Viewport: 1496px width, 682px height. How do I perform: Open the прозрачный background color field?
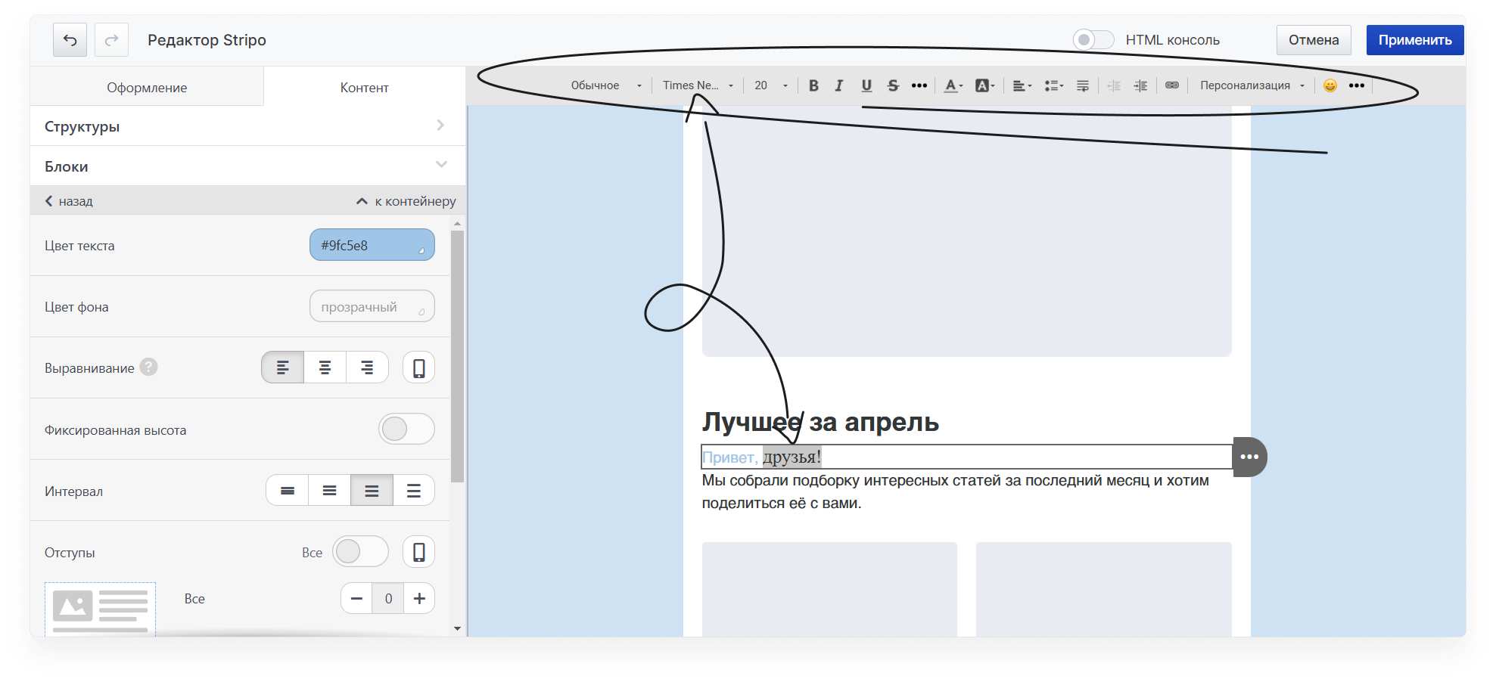pyautogui.click(x=372, y=306)
